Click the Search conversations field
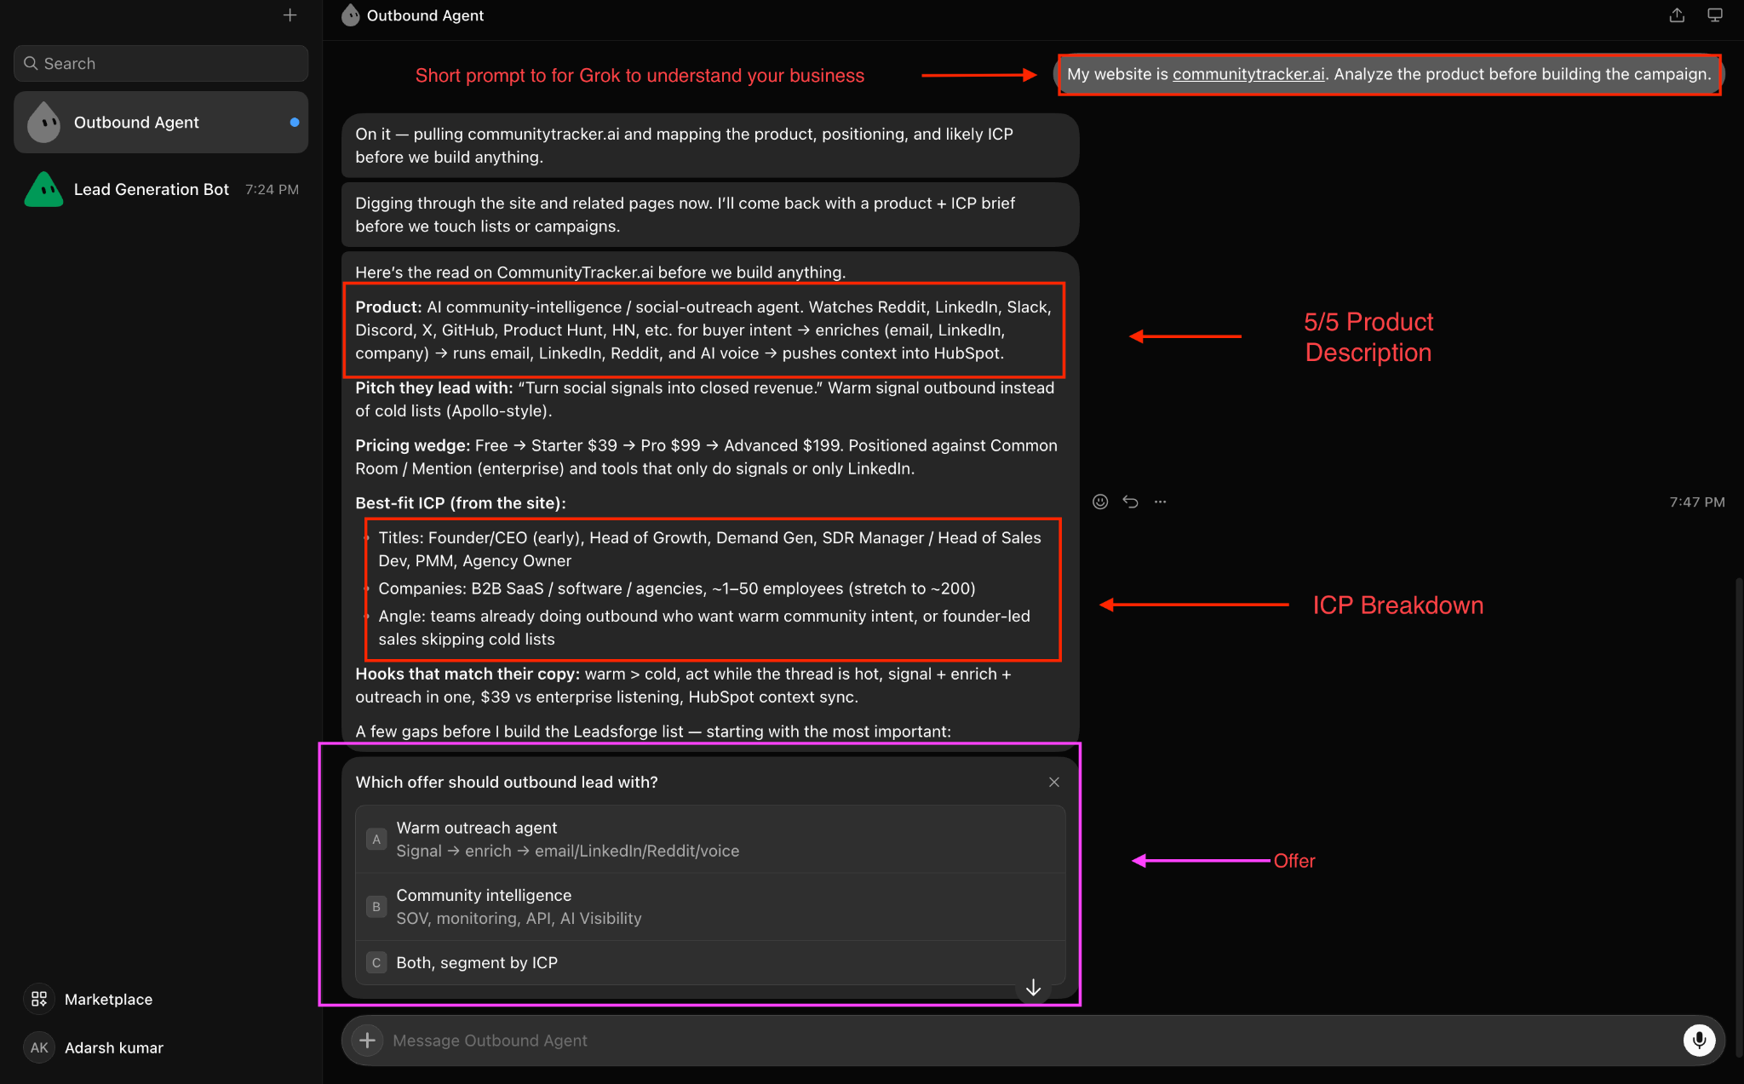1744x1084 pixels. [x=161, y=63]
